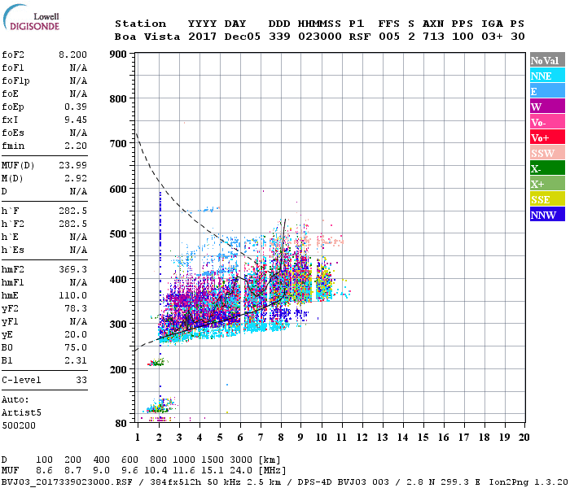
Task: Click the Ion2Png 1.3.20 footer label
Action: (528, 482)
